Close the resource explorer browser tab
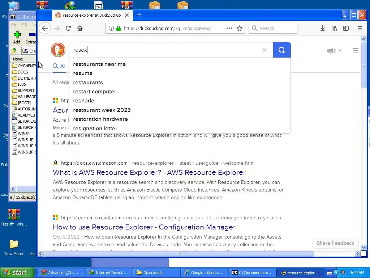370x278 pixels. point(127,15)
